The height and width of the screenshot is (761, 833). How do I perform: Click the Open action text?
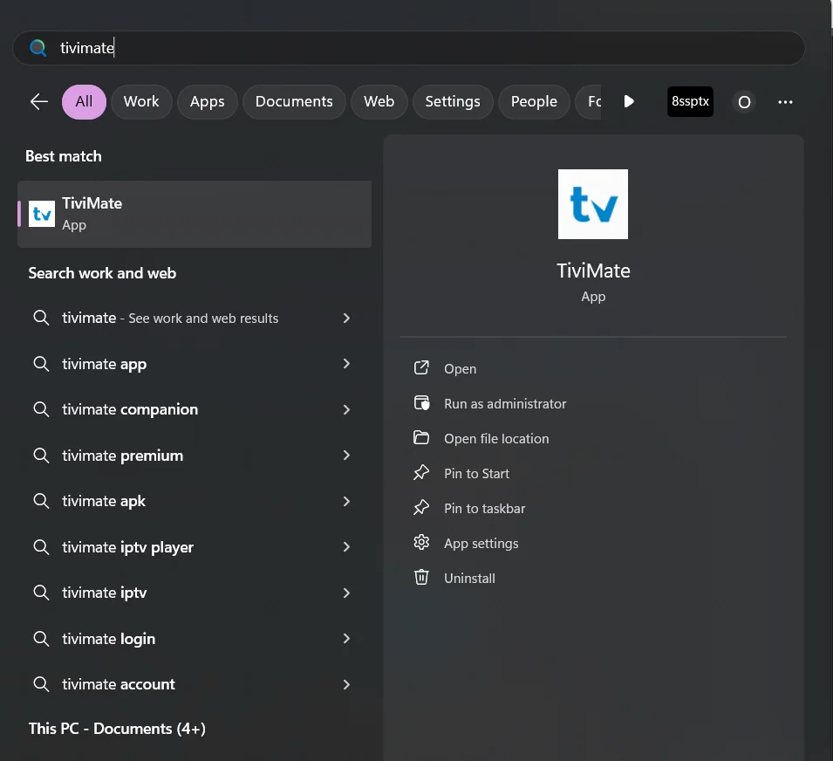[x=460, y=369]
